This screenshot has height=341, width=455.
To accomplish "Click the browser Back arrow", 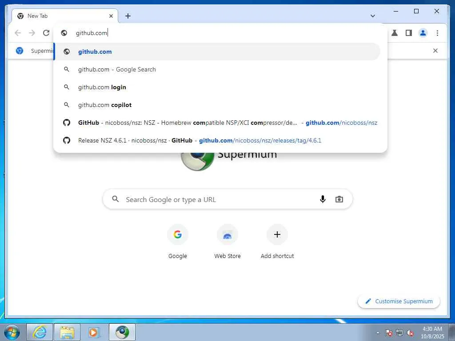I will coord(18,33).
